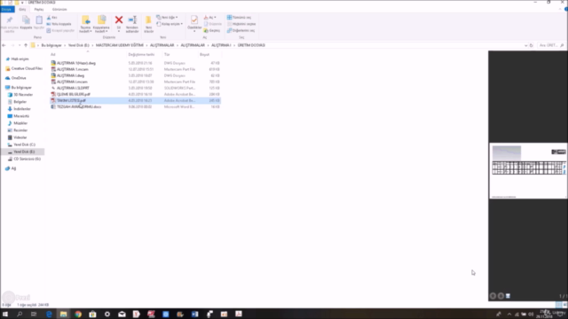The height and width of the screenshot is (319, 568).
Task: Click ALIŞTIRMA I segment in address path
Action: coord(221,45)
